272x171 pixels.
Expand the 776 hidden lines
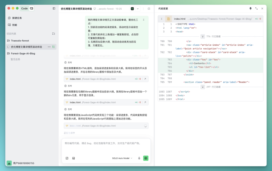(202, 36)
